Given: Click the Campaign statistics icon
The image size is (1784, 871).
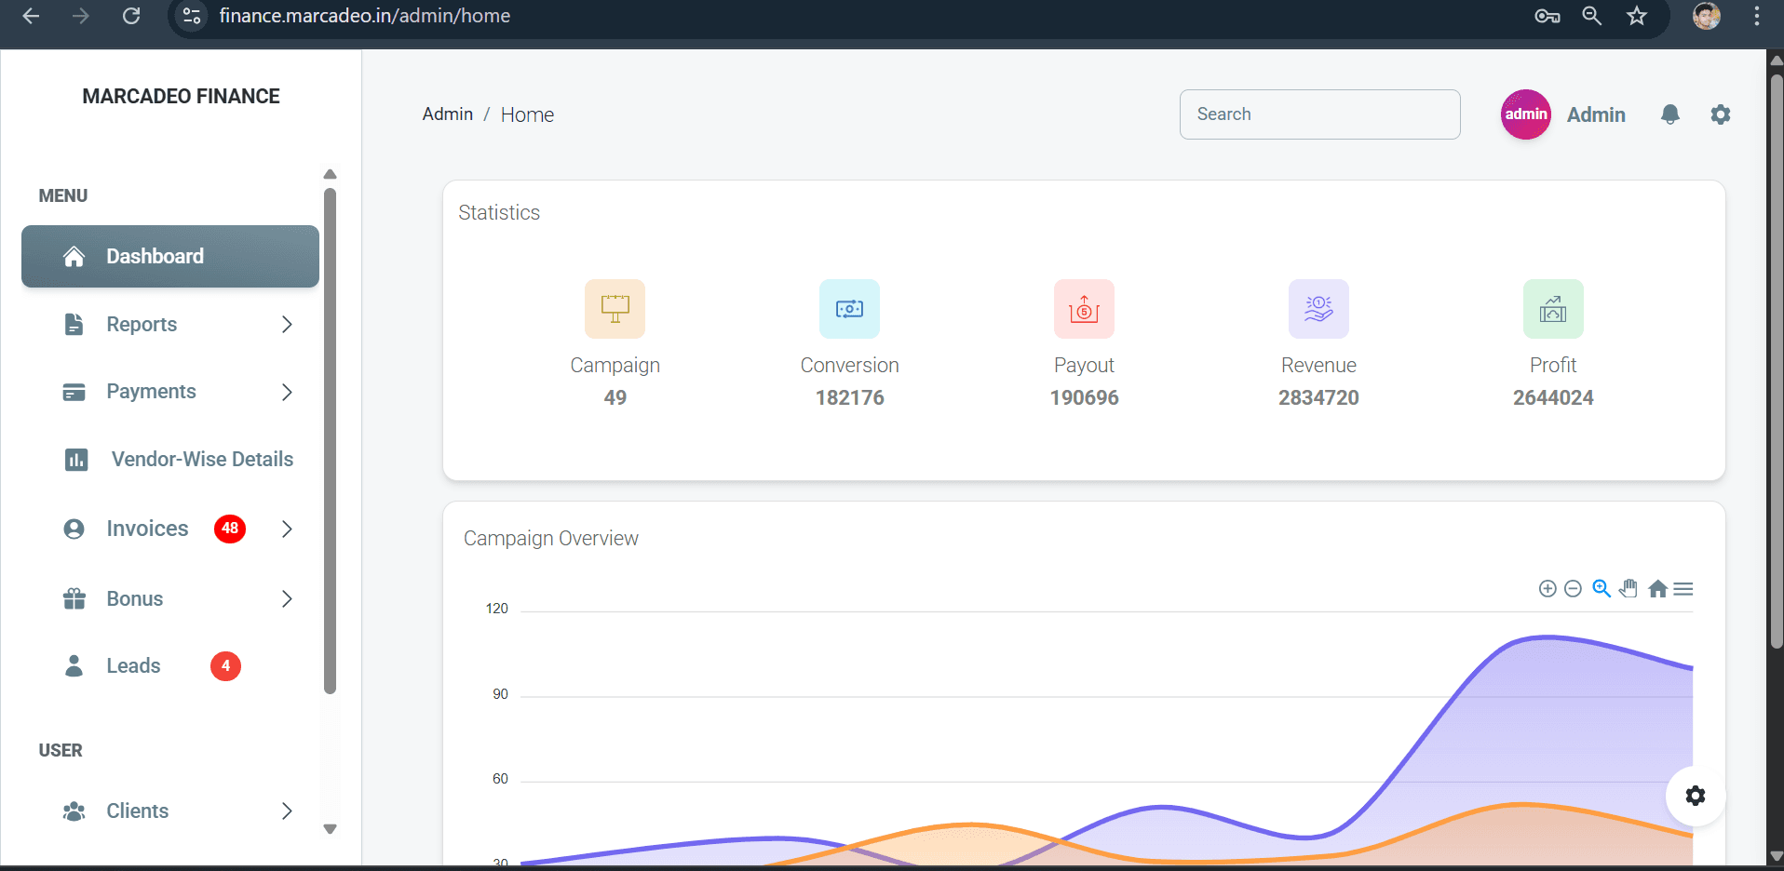Looking at the screenshot, I should 615,309.
